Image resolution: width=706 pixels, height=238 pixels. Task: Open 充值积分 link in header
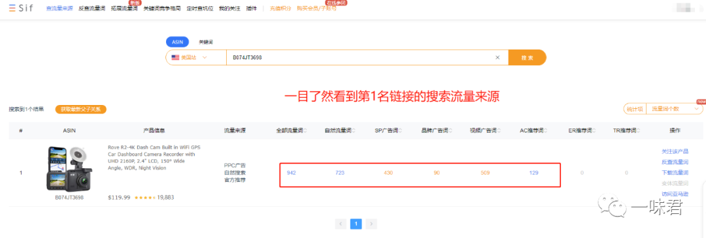click(x=280, y=8)
